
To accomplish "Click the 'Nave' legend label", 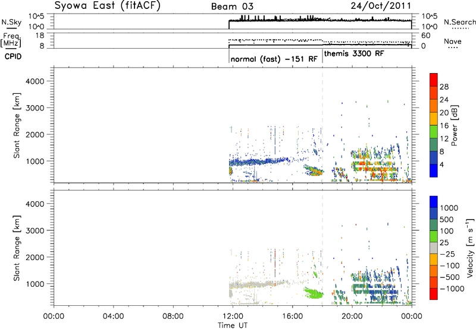I will [x=452, y=42].
